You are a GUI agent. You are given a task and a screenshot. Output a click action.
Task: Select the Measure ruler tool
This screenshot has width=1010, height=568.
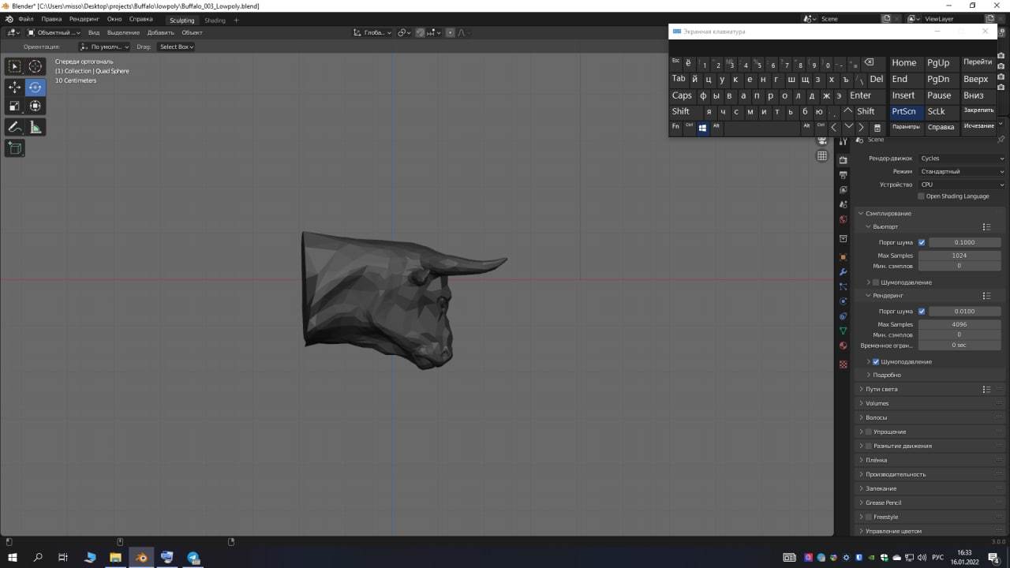click(x=36, y=127)
